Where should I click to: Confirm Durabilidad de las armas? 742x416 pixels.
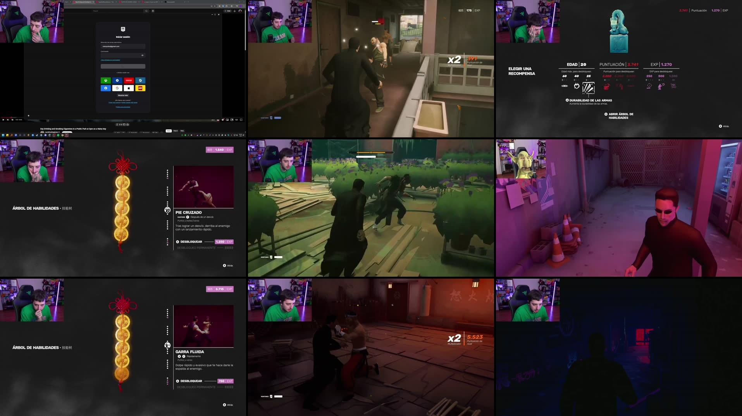[589, 100]
